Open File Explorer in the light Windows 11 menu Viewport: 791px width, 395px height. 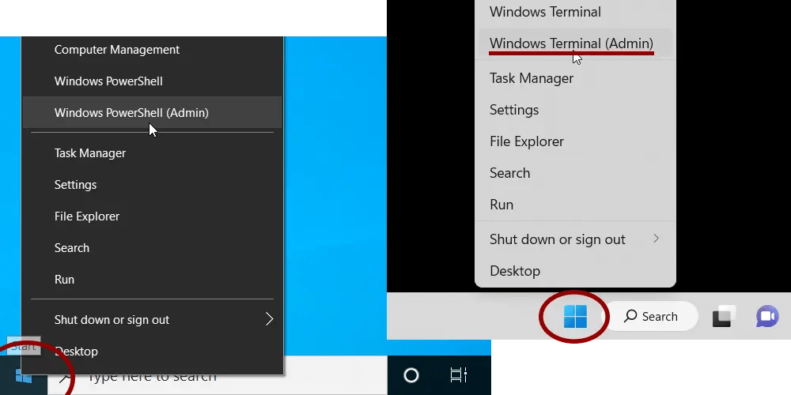[575, 141]
